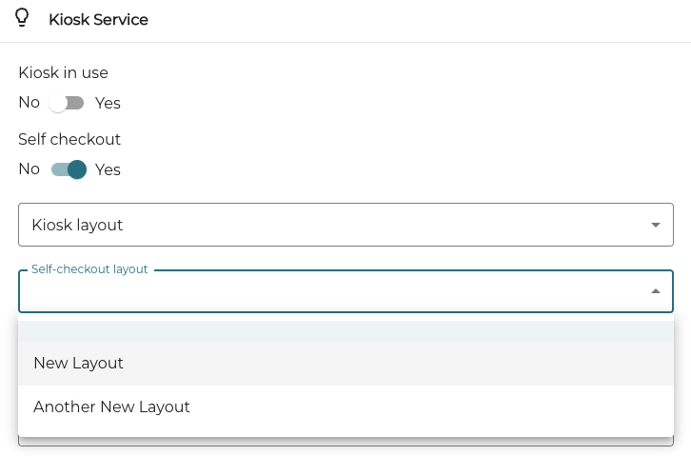
Task: Click the Kiosk layout placeholder text
Action: (x=77, y=225)
